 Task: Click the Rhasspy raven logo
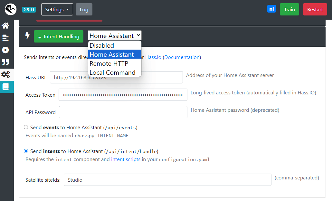tap(11, 9)
